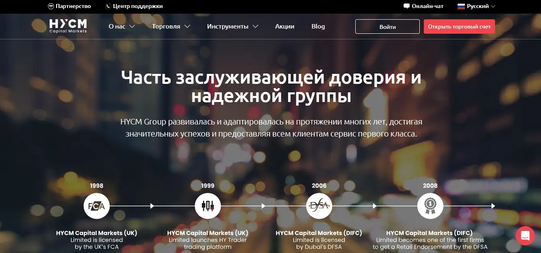Screen dimensions: 541x253
Task: Click Открыть торговый счет button
Action: coord(459,27)
